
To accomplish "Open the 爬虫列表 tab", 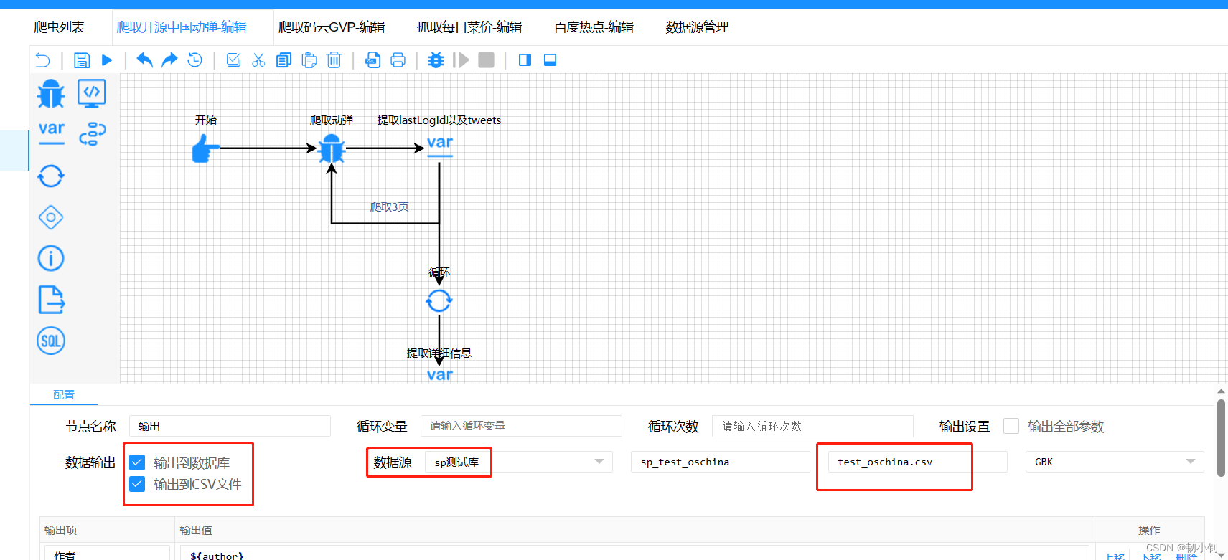I will click(x=59, y=27).
